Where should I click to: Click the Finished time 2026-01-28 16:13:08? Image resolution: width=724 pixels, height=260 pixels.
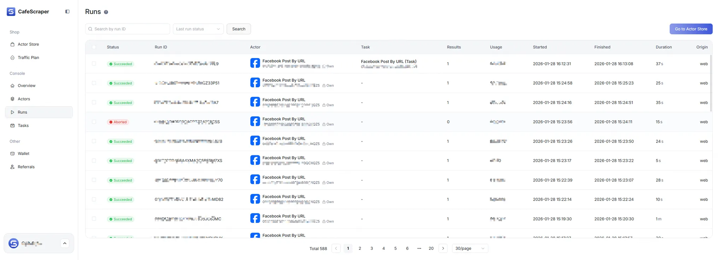(614, 64)
